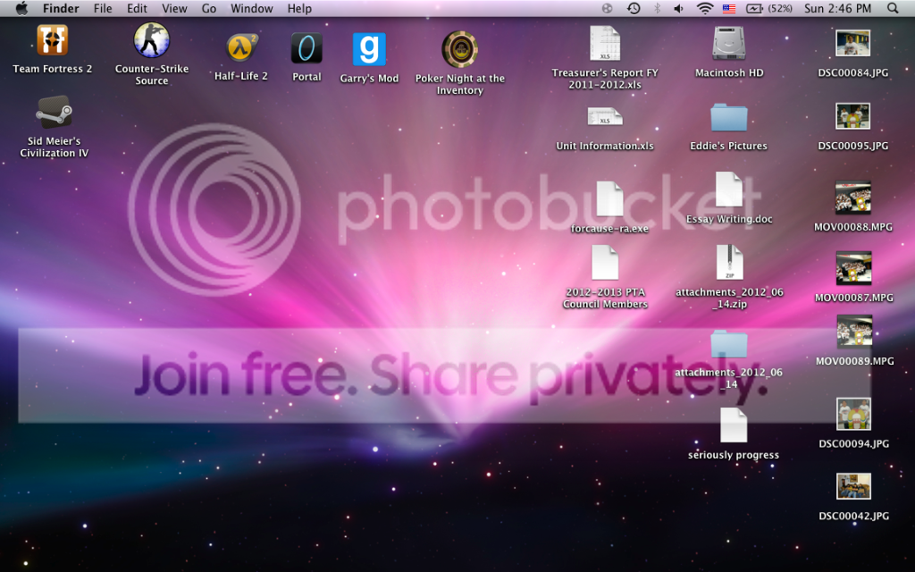
Task: Open the Edit menu
Action: (x=137, y=8)
